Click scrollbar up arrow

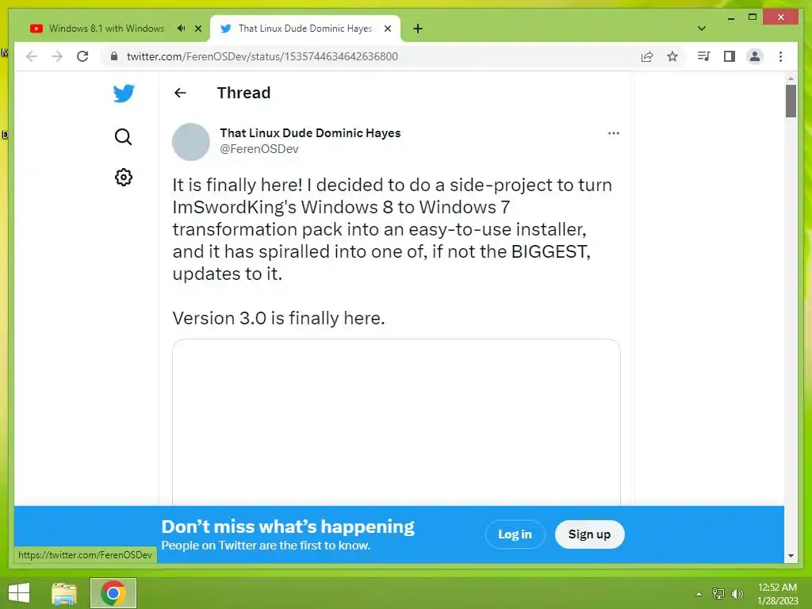791,79
